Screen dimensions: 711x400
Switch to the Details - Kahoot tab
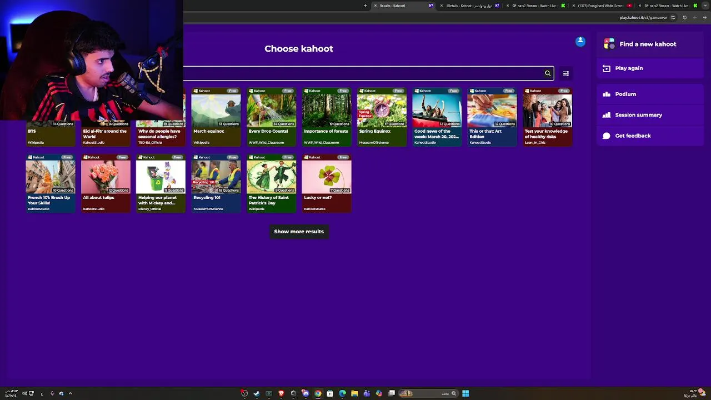469,6
